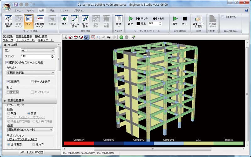The width and height of the screenshot is (251, 157).
Task: Toggle the メッセージ message checkbox
Action: click(222, 17)
